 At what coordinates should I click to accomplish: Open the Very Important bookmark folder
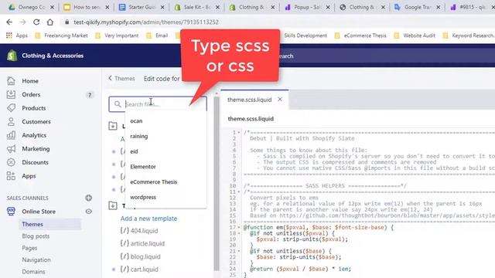(x=117, y=36)
